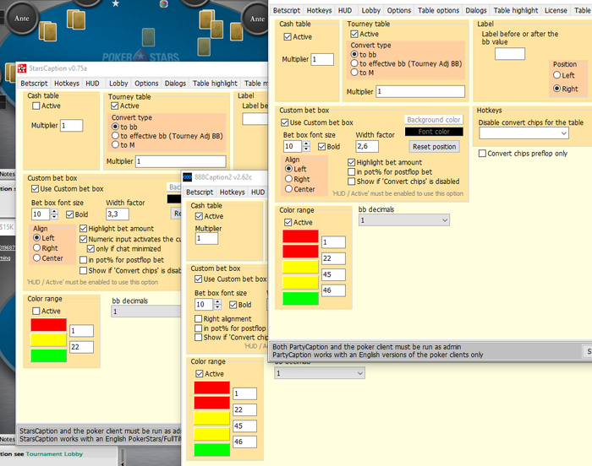Open the Tournament Lobby link

[54, 454]
